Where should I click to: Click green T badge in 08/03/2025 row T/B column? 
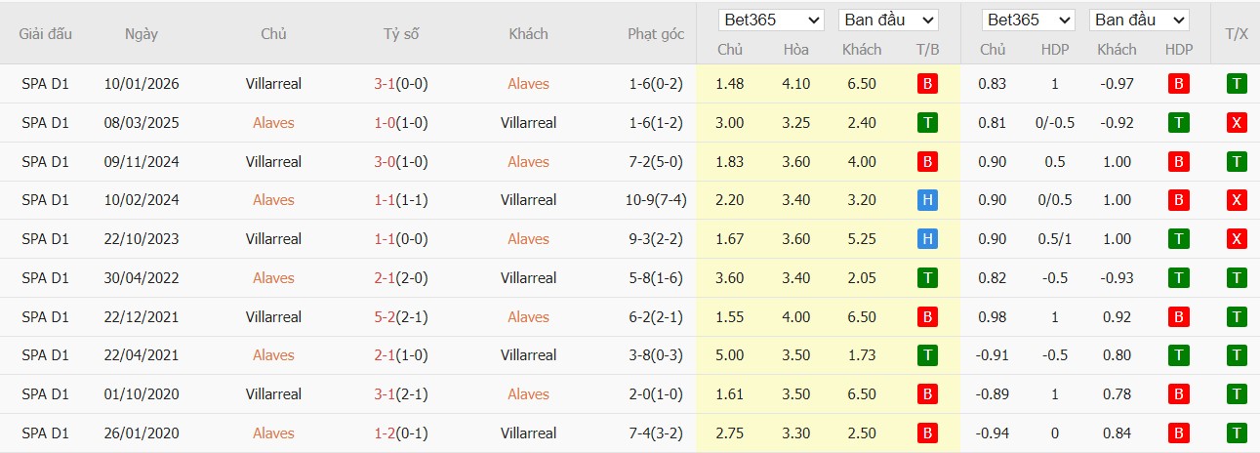pos(927,123)
